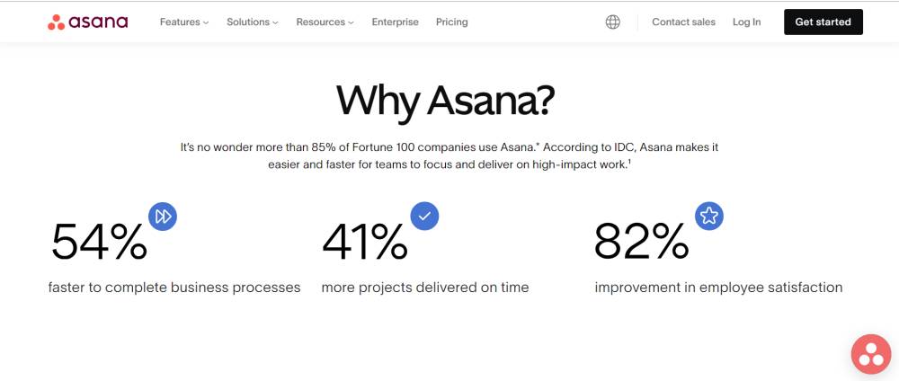This screenshot has height=381, width=899.
Task: Click the Get started button
Action: [x=823, y=22]
